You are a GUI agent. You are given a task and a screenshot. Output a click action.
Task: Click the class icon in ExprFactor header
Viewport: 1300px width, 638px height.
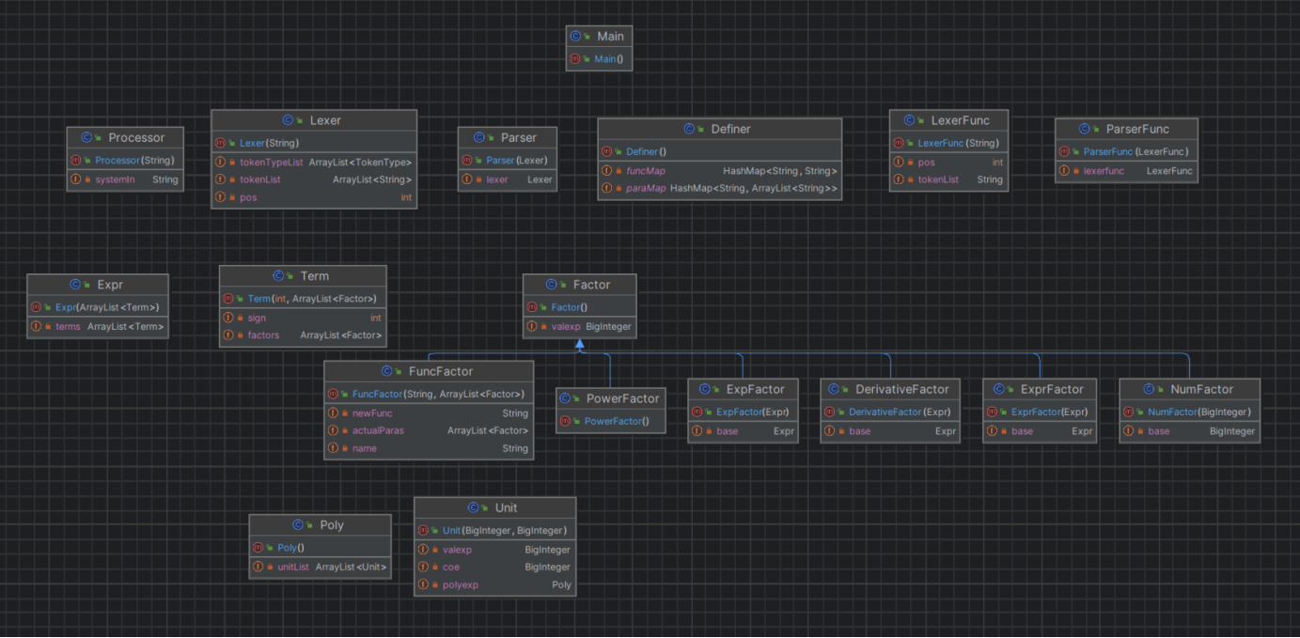(998, 389)
